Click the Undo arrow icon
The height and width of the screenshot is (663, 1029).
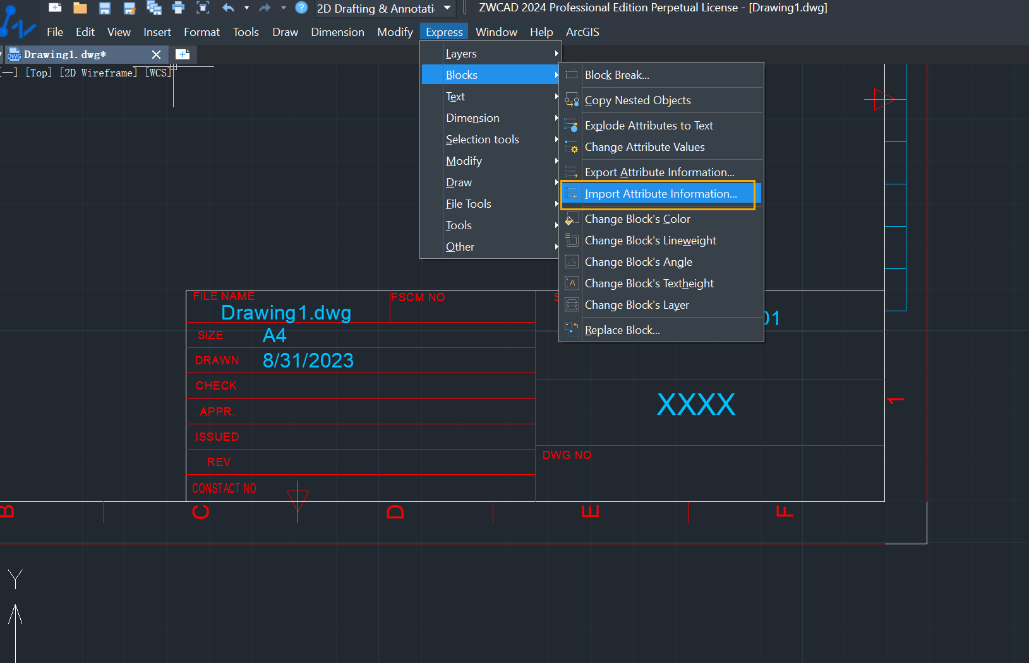[228, 8]
